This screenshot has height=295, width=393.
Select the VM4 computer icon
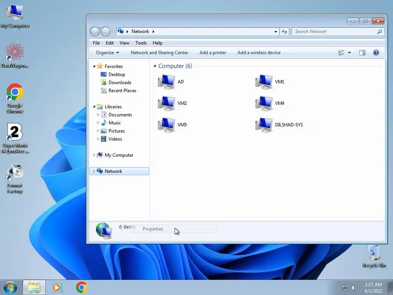(264, 103)
